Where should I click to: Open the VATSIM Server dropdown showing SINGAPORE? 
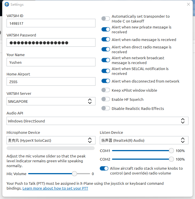(x=51, y=101)
